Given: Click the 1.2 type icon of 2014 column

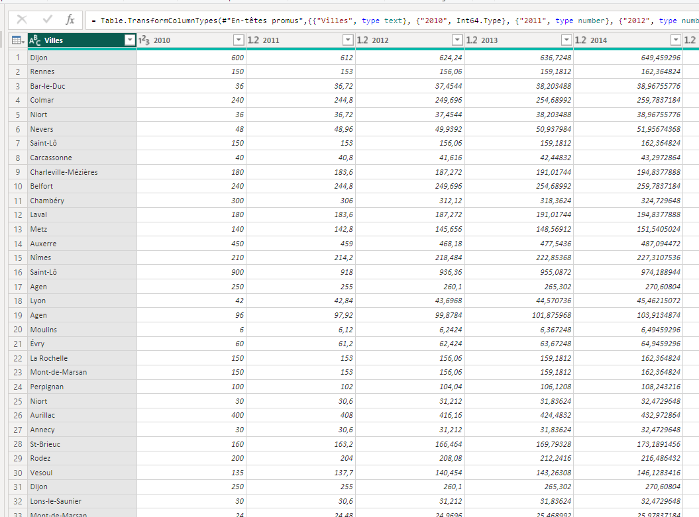Looking at the screenshot, I should (580, 40).
